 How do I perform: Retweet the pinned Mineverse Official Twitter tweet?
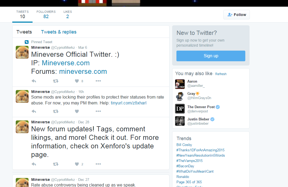pos(56,81)
